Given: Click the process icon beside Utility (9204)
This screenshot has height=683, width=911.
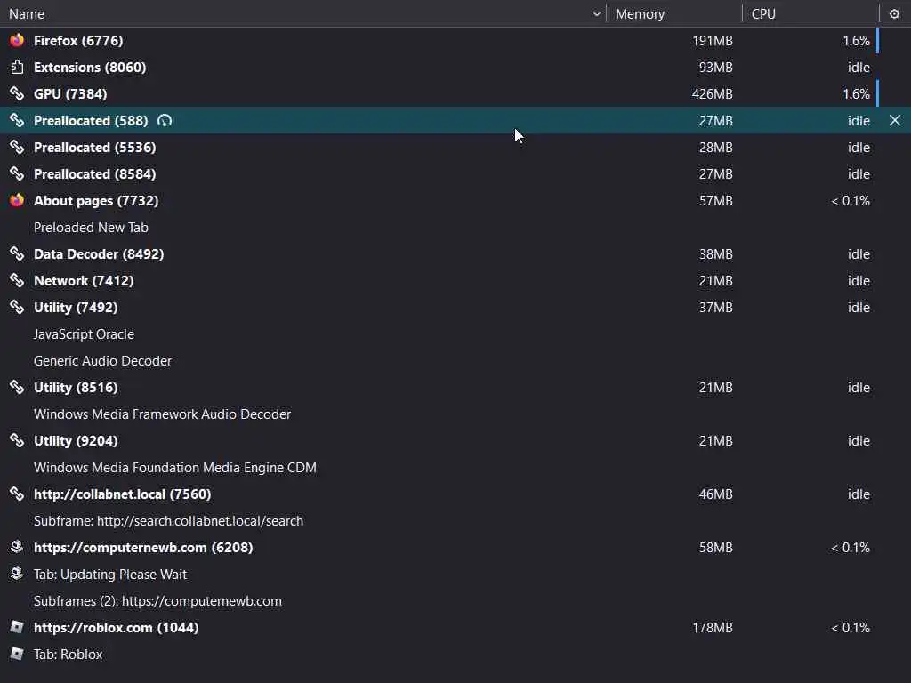Looking at the screenshot, I should (x=17, y=441).
